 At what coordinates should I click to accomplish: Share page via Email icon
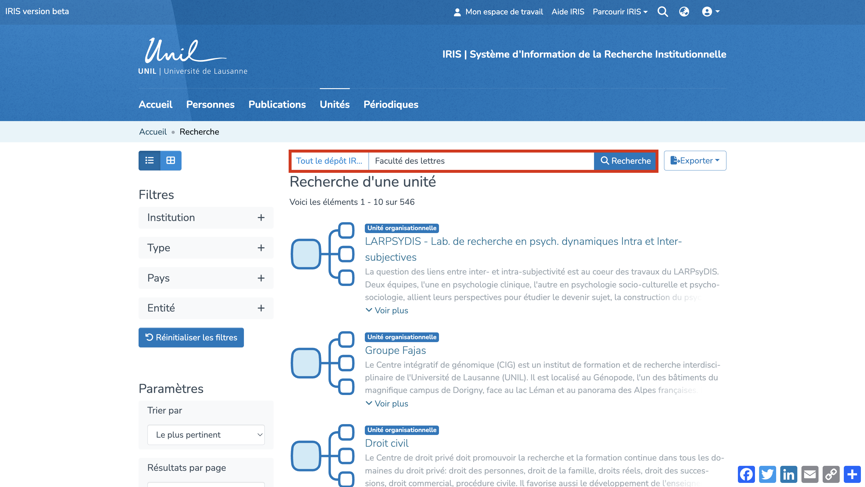pyautogui.click(x=810, y=474)
